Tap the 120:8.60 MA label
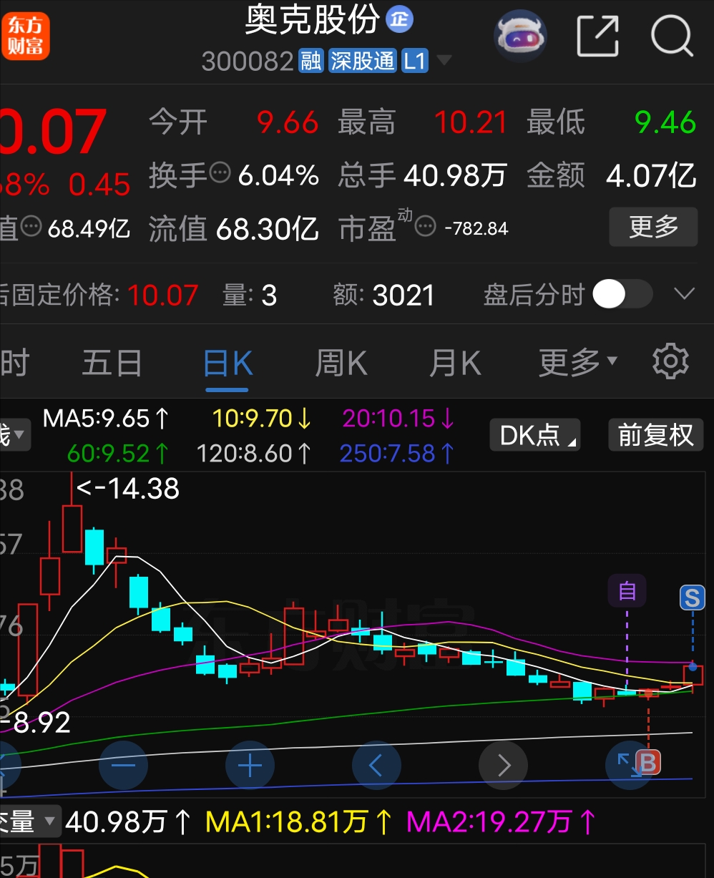The image size is (714, 878). click(x=254, y=454)
